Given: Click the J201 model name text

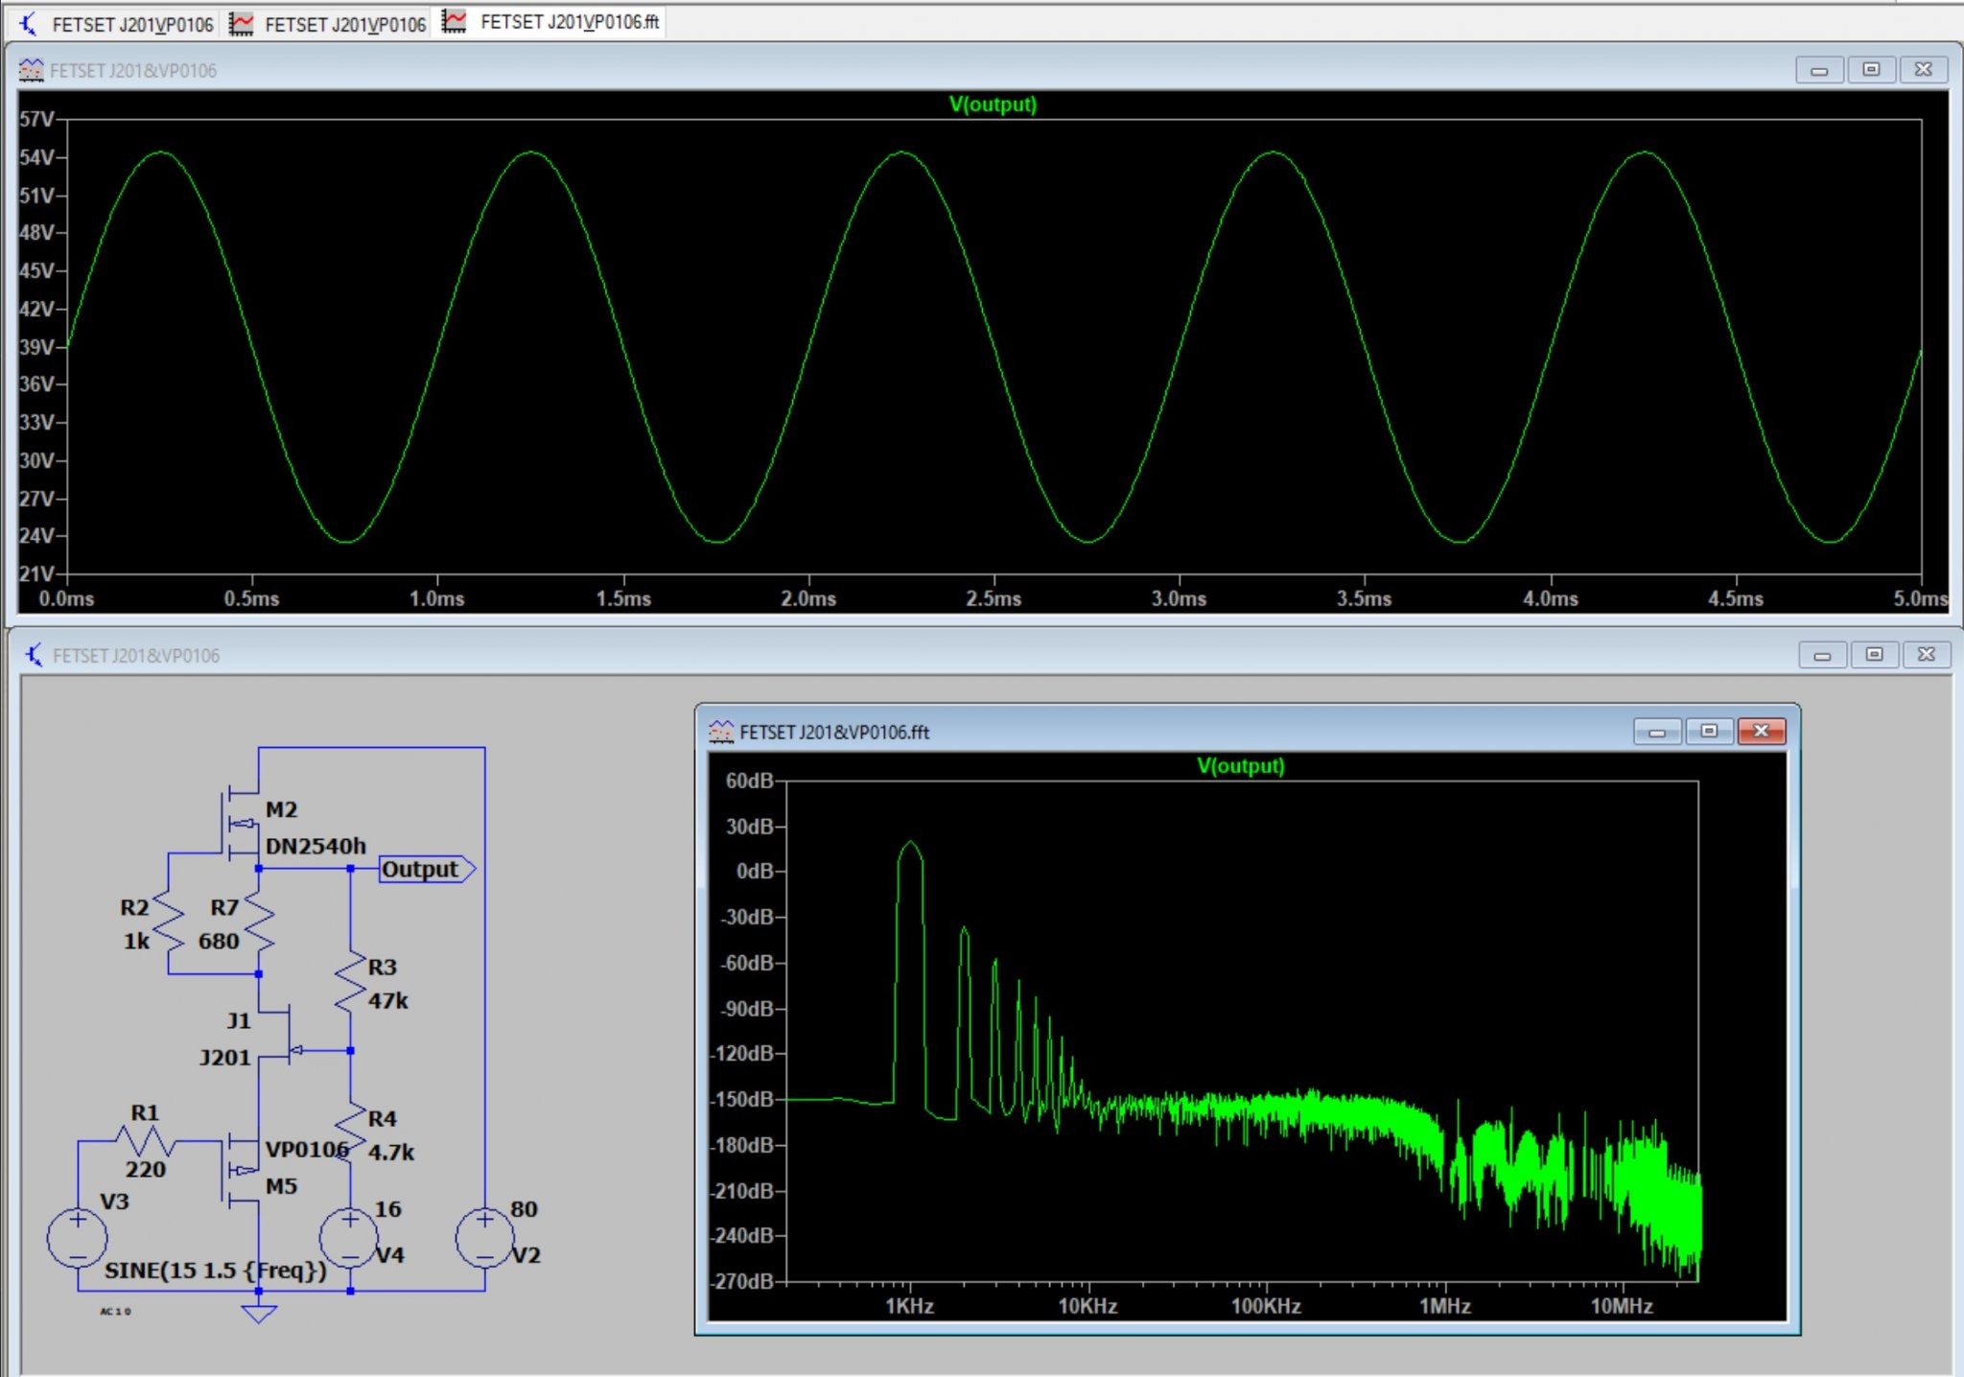Looking at the screenshot, I should point(224,1058).
